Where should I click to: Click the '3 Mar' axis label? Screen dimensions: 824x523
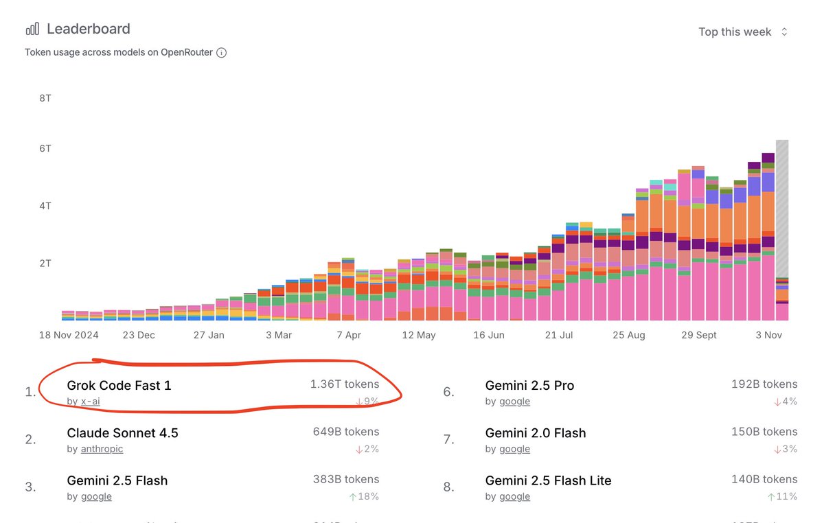pos(279,335)
